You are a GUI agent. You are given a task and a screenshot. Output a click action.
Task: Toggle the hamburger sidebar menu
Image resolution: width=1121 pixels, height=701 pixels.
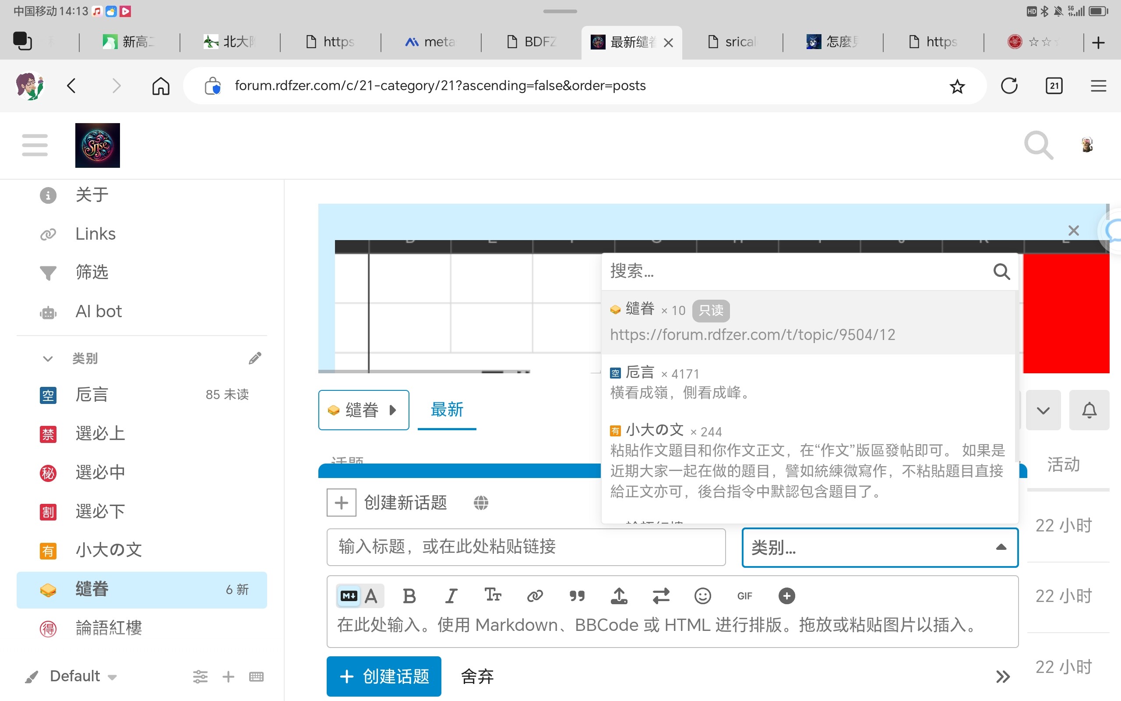click(35, 145)
